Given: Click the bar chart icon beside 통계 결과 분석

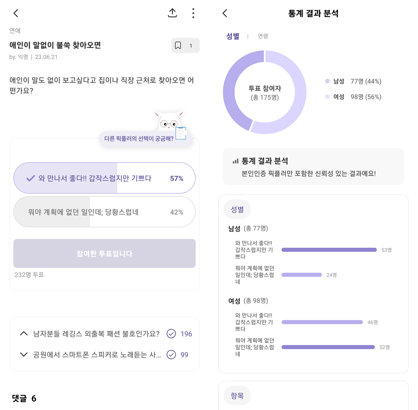Looking at the screenshot, I should point(235,161).
